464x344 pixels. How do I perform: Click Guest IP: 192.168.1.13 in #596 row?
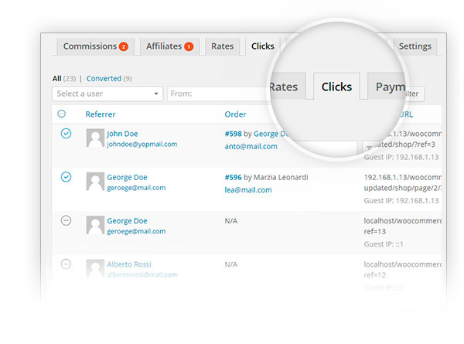click(x=401, y=200)
